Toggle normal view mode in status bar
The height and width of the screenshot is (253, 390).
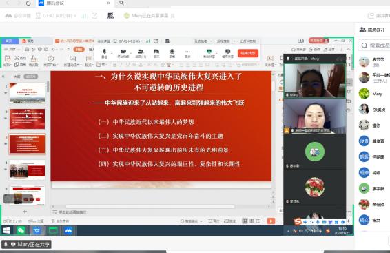pyautogui.click(x=245, y=221)
